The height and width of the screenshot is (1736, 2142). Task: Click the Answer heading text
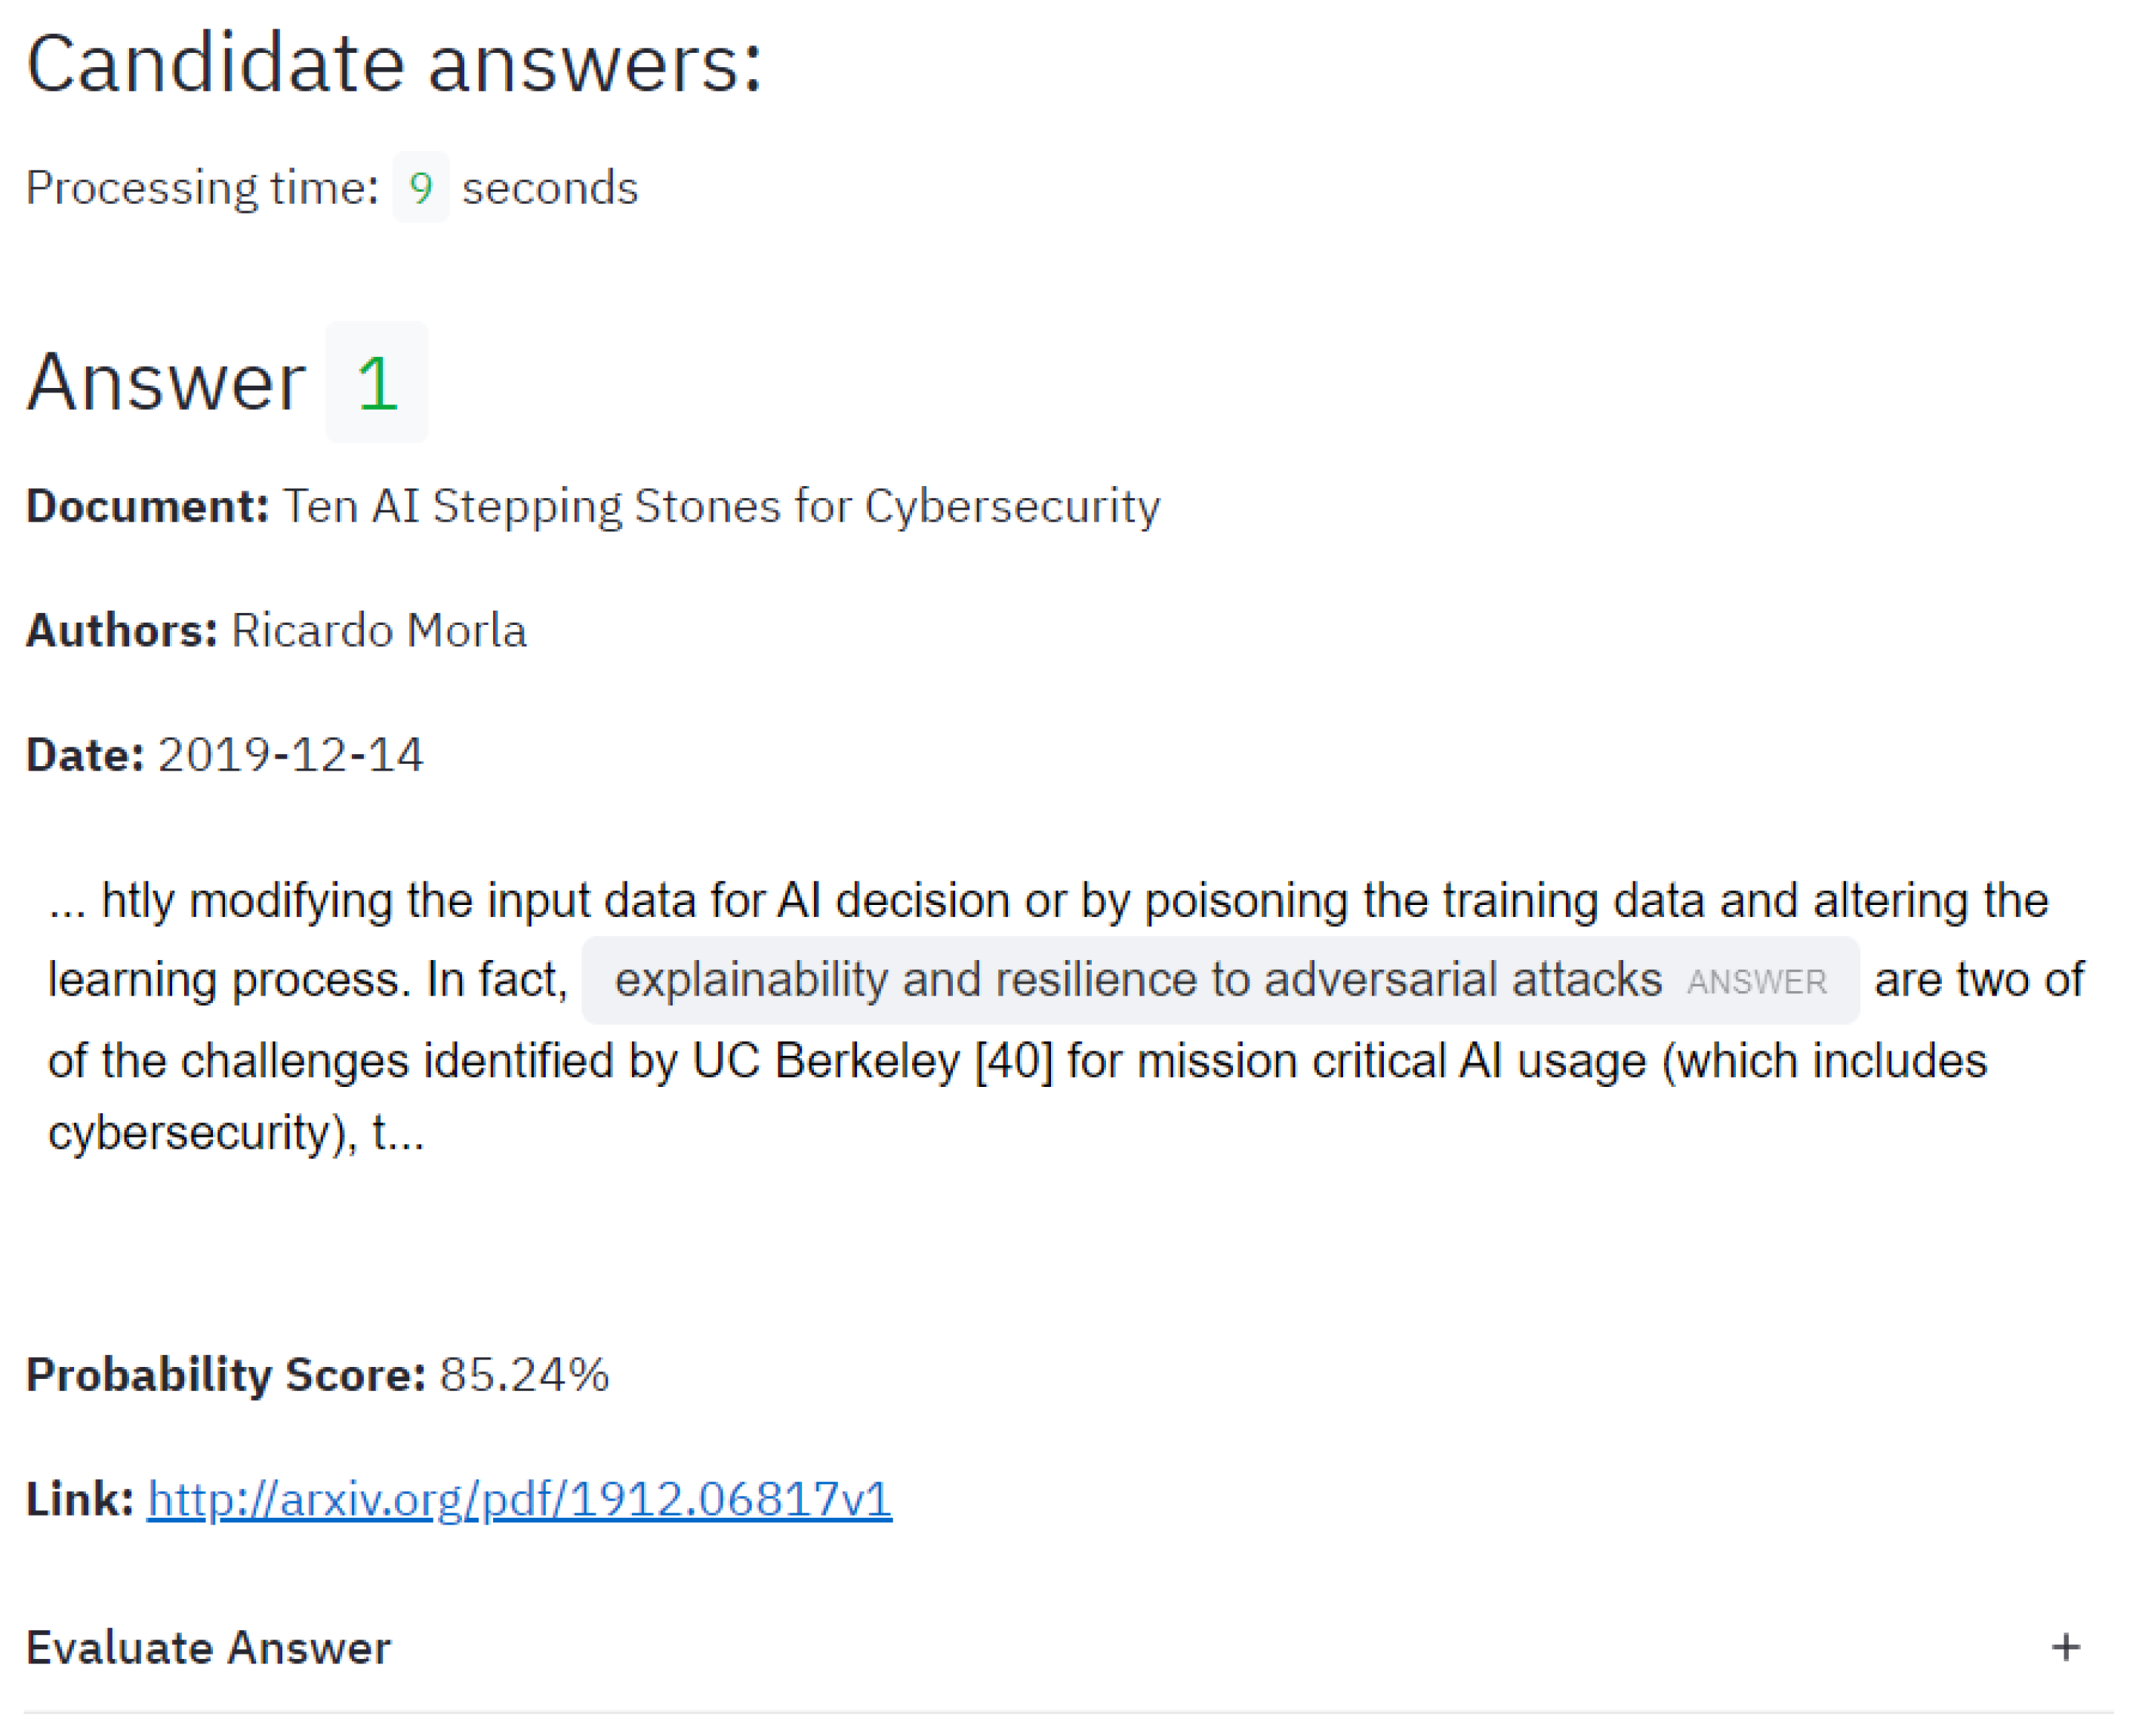166,382
